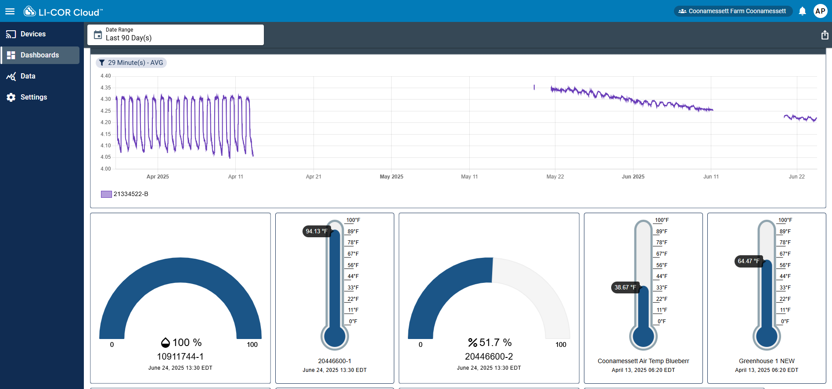Go to Data section
This screenshot has height=389, width=832.
(40, 76)
